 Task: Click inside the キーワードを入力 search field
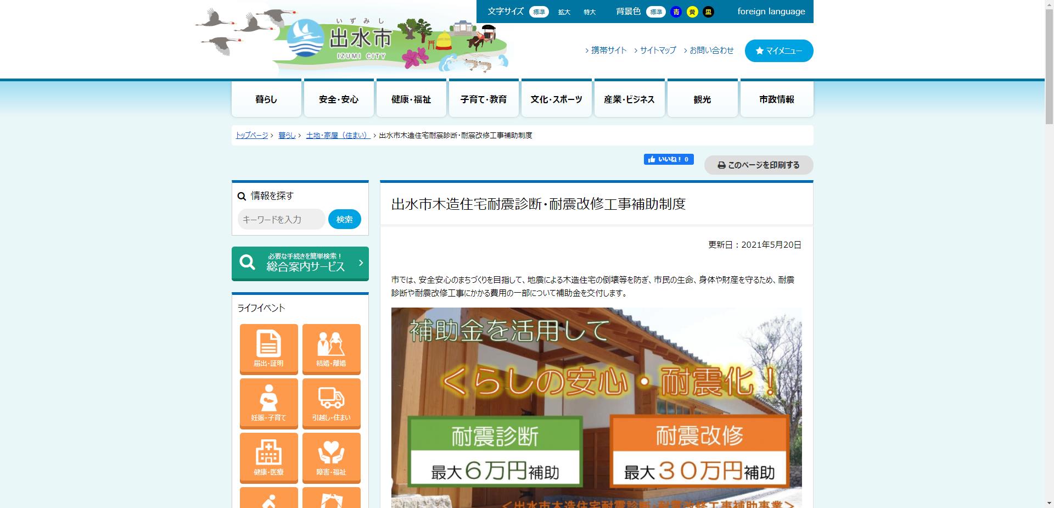281,219
